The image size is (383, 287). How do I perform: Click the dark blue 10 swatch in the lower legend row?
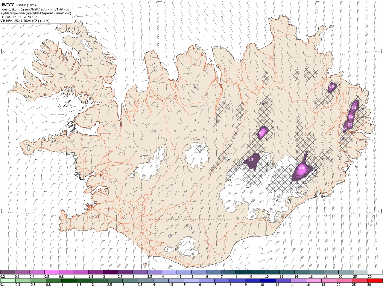[x=268, y=281]
